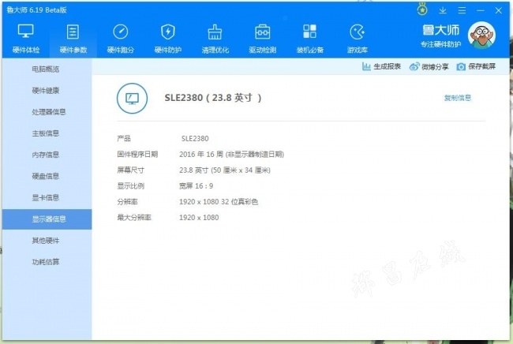The width and height of the screenshot is (513, 344).
Task: Select the 硬件参数 hardware parameters tab
Action: 73,39
